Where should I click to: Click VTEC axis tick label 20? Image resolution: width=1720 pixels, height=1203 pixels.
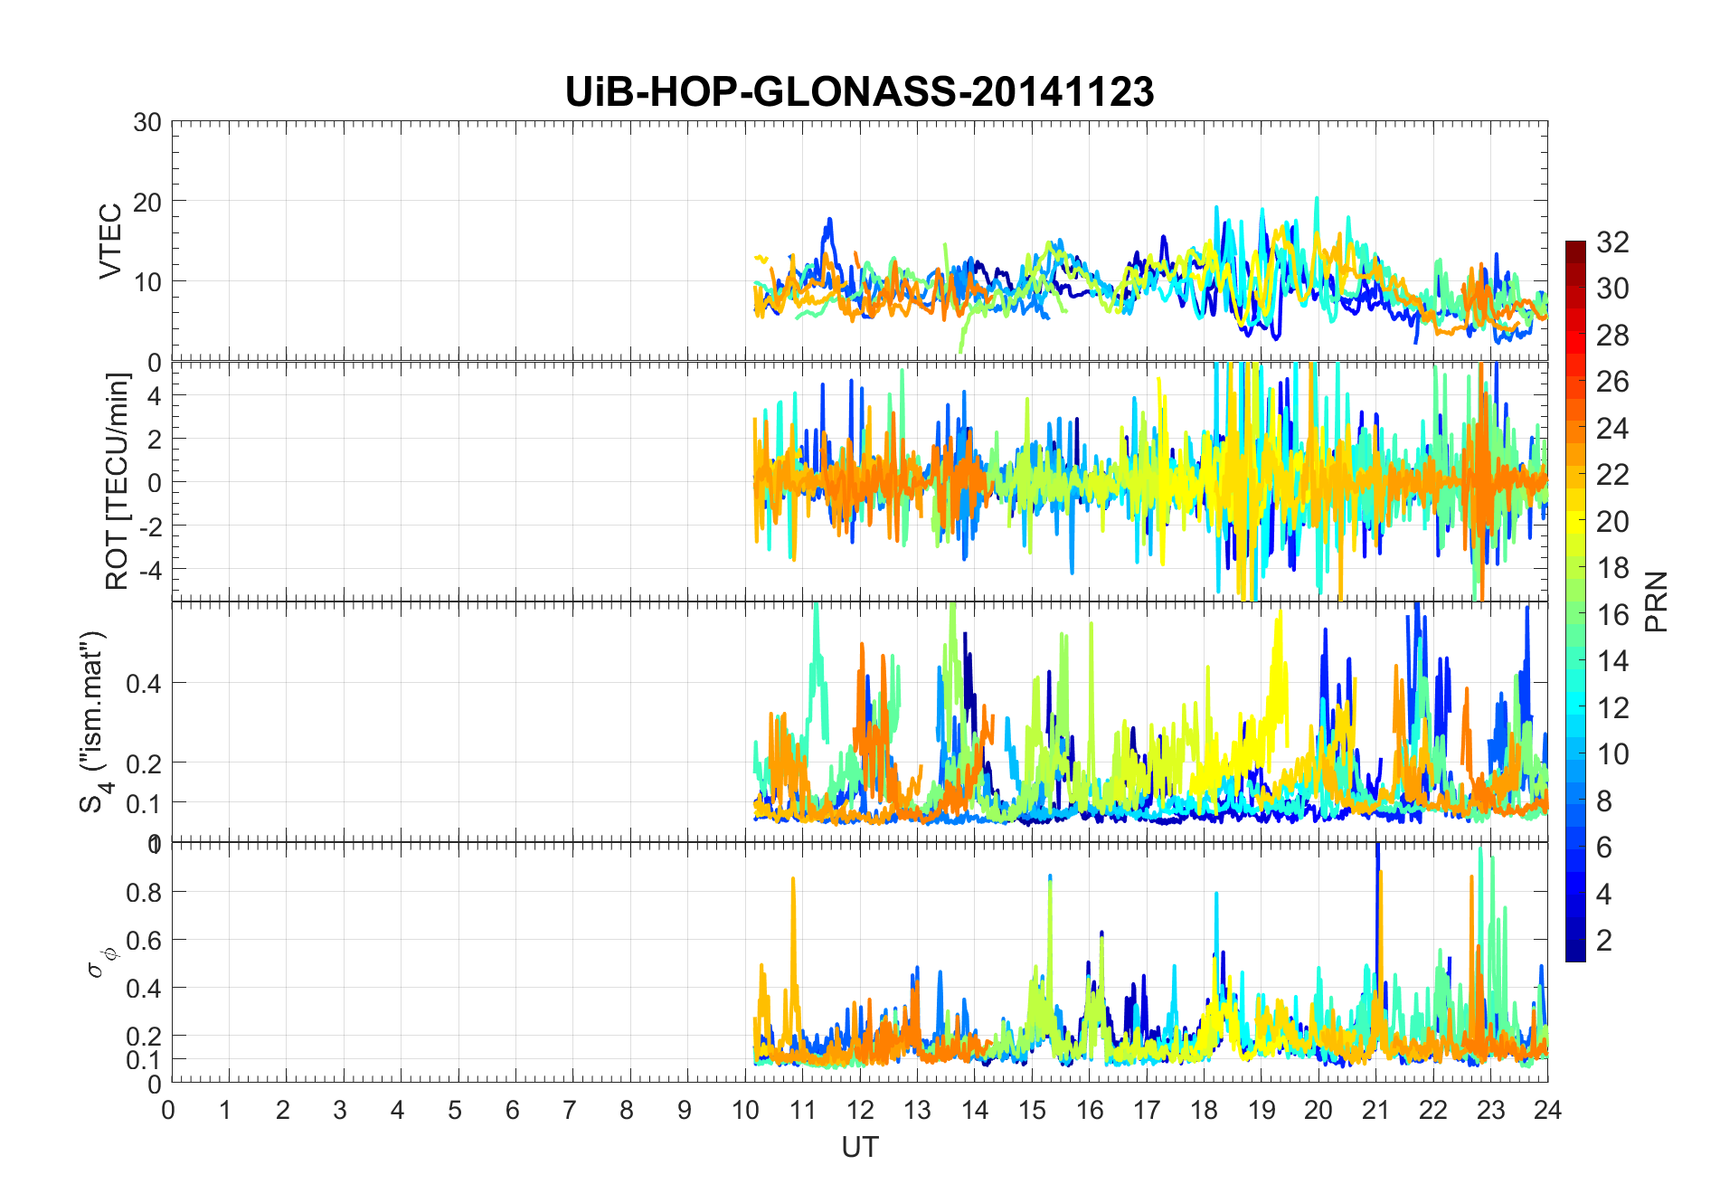147,202
